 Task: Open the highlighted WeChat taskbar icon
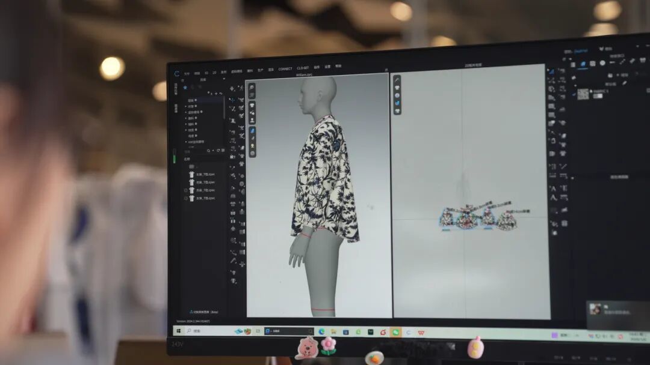[x=395, y=333]
